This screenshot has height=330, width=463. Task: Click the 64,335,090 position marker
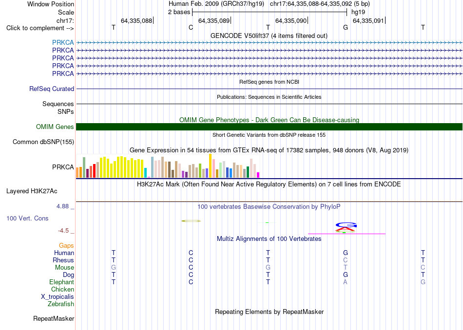point(291,20)
